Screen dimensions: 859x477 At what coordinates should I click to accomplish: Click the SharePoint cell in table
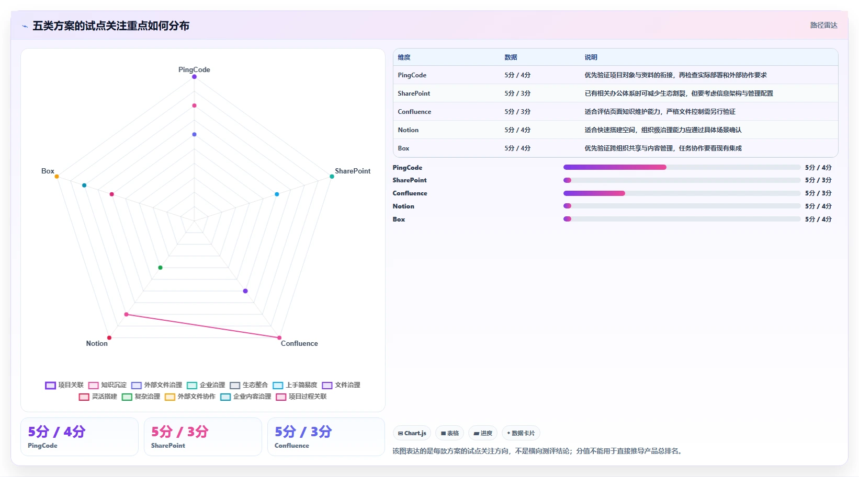coord(414,94)
